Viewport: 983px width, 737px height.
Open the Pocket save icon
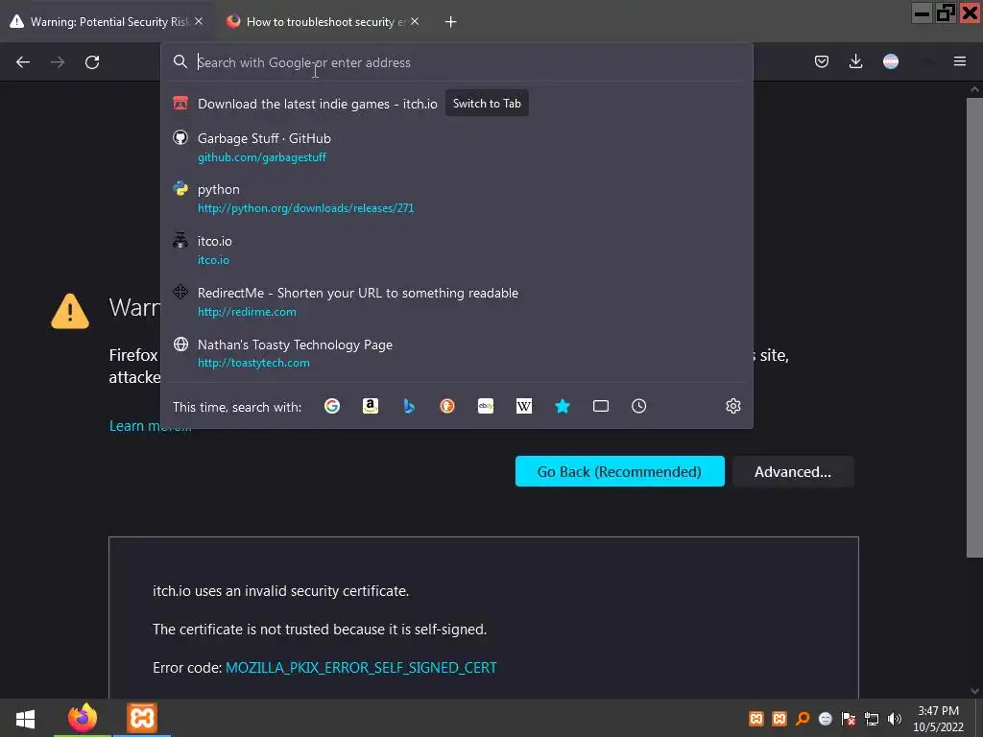click(x=822, y=61)
